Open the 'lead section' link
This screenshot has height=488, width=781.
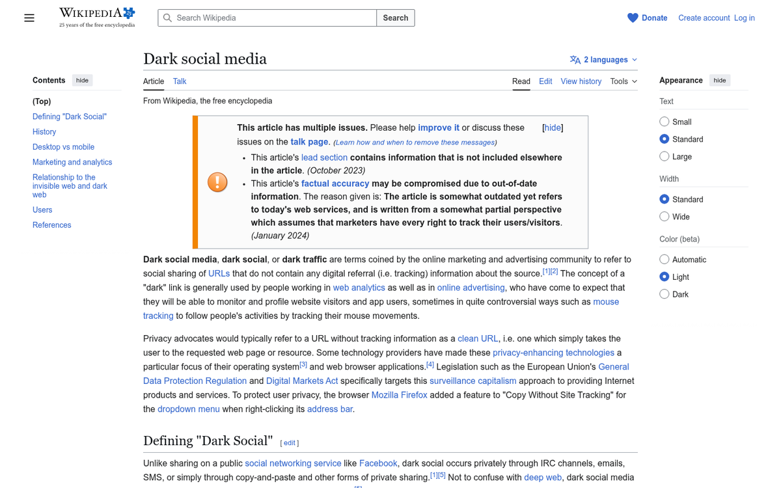324,157
